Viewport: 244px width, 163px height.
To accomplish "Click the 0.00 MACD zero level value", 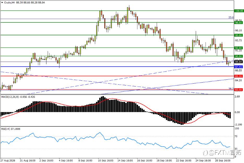I will click(x=237, y=112).
